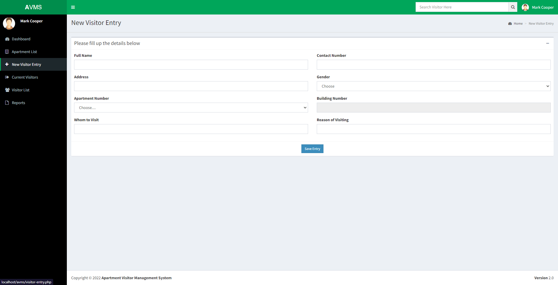558x285 pixels.
Task: Select New Visitor Entry in the sidebar menu
Action: tap(26, 64)
